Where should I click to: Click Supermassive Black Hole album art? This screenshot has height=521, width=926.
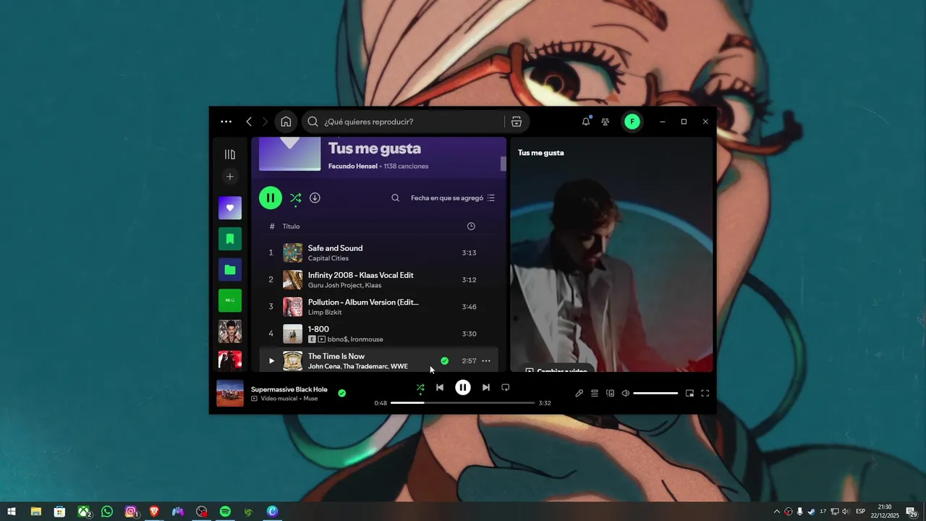pos(230,394)
